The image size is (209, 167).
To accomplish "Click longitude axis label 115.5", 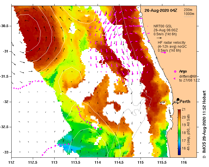I will click(x=162, y=162).
